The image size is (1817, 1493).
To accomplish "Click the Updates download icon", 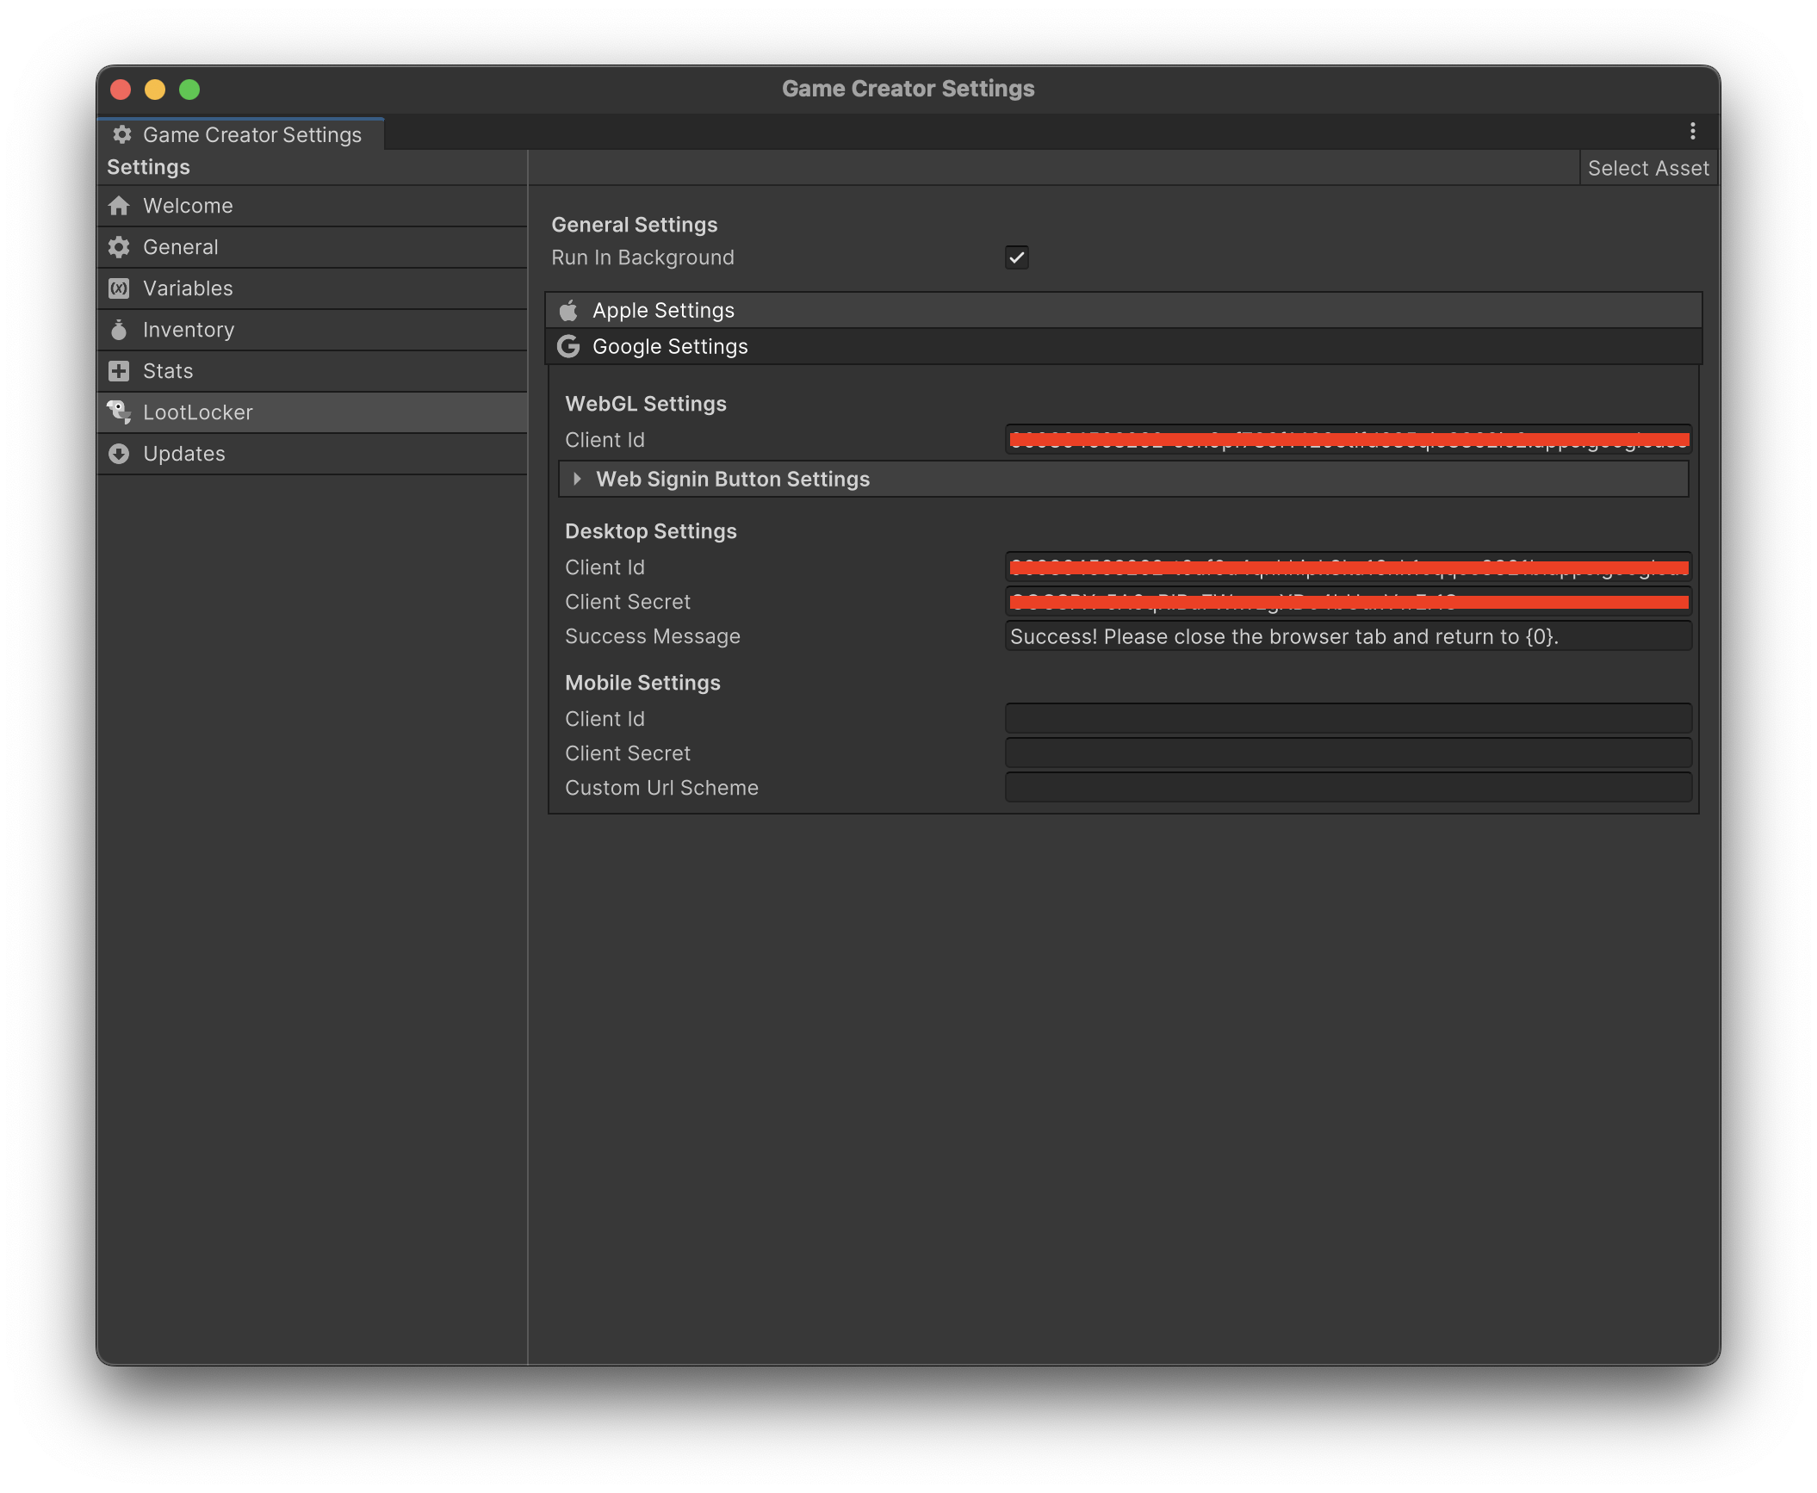I will (x=119, y=454).
